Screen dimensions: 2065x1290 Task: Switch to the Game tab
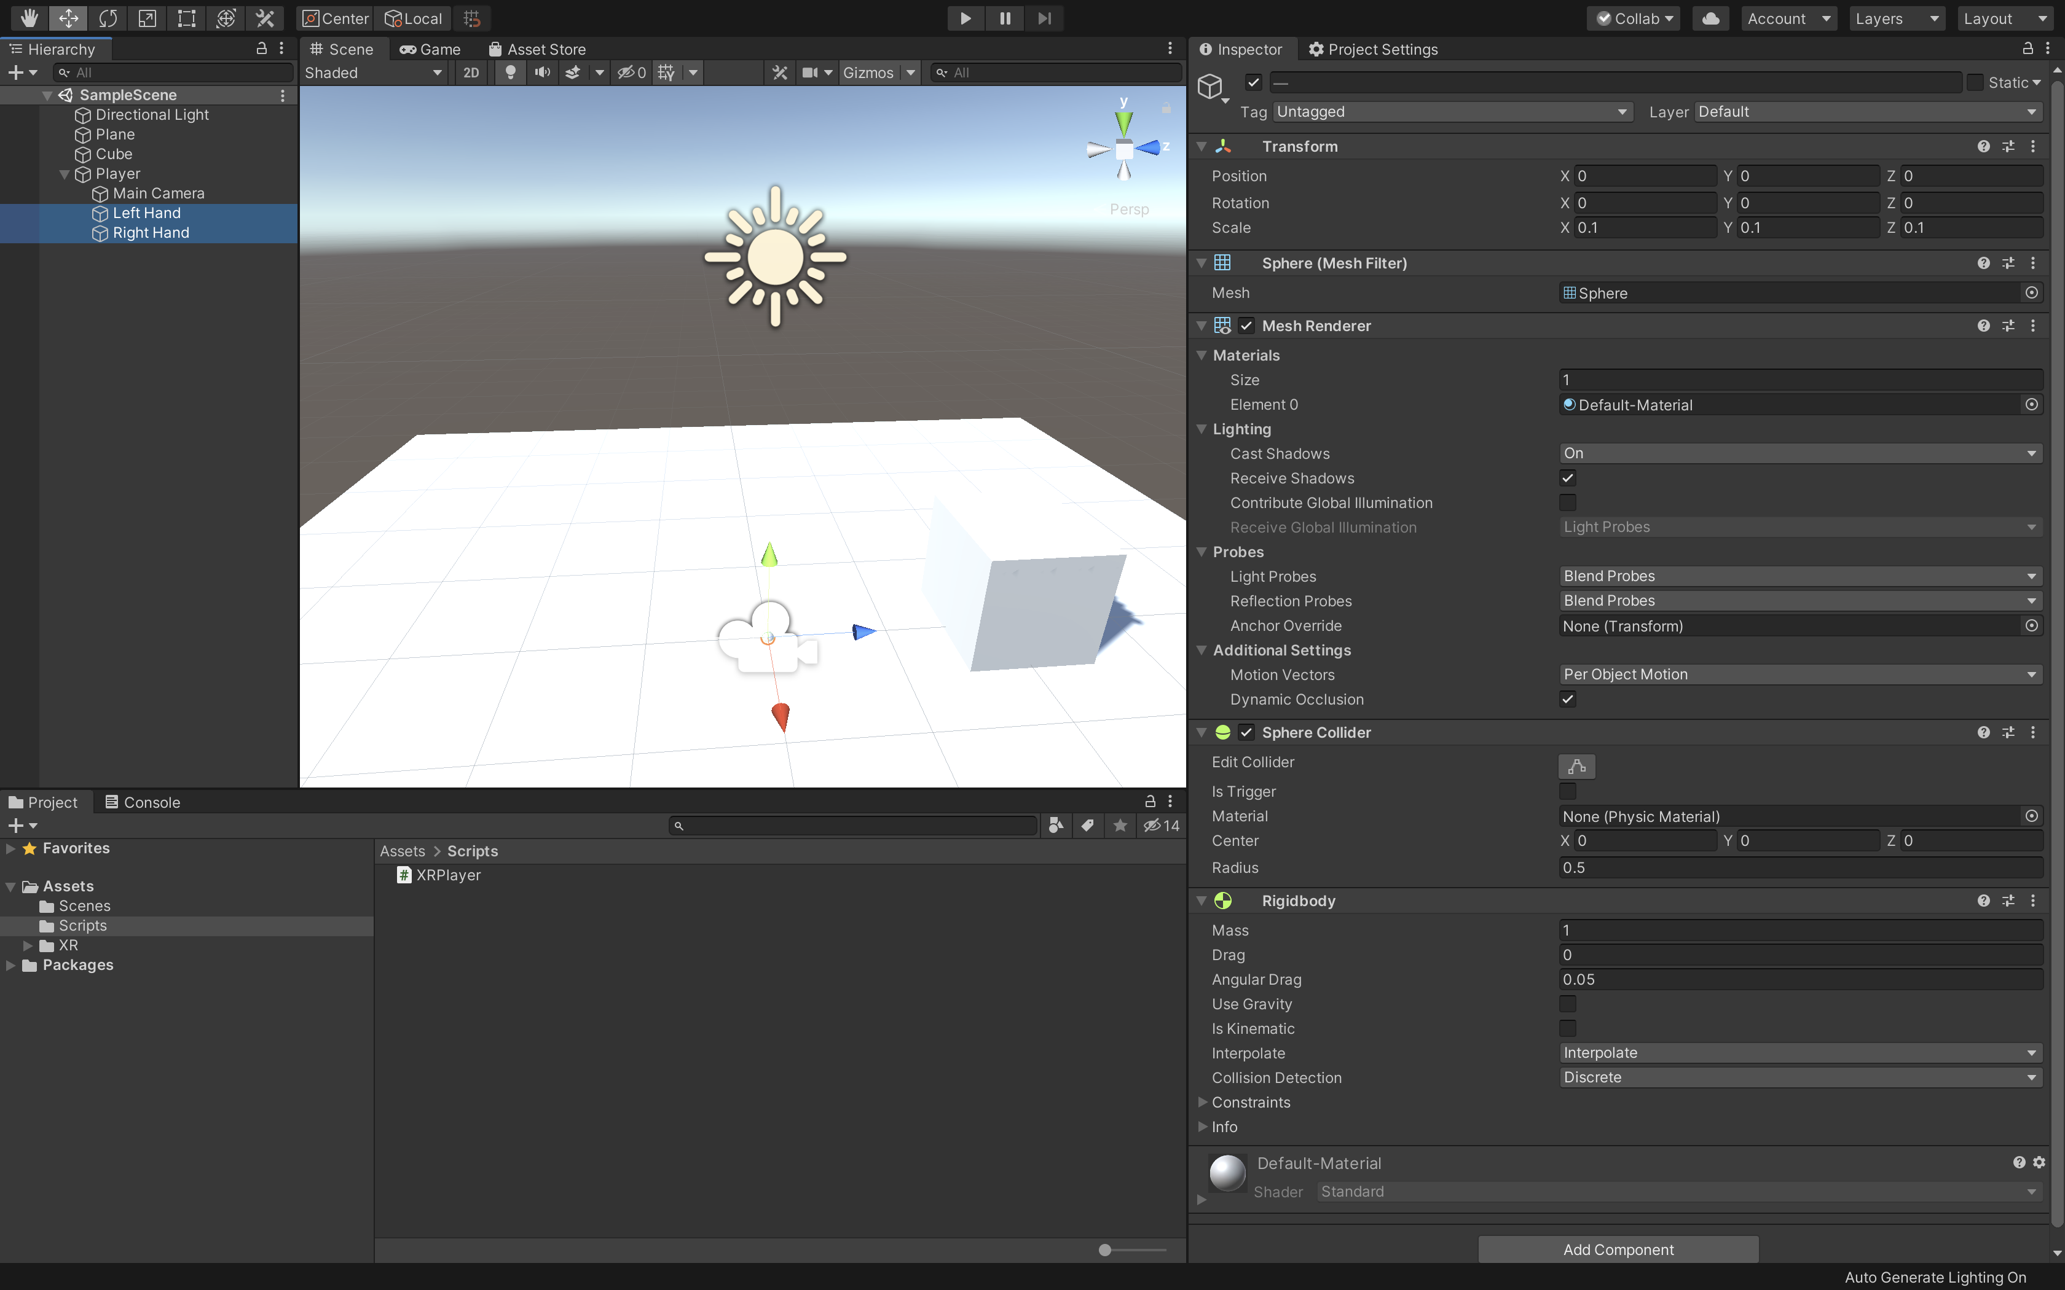tap(430, 49)
